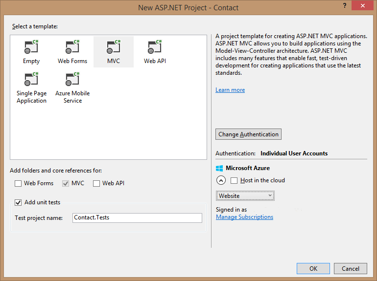377x281 pixels.
Task: Uncheck Add unit tests option
Action: point(18,202)
